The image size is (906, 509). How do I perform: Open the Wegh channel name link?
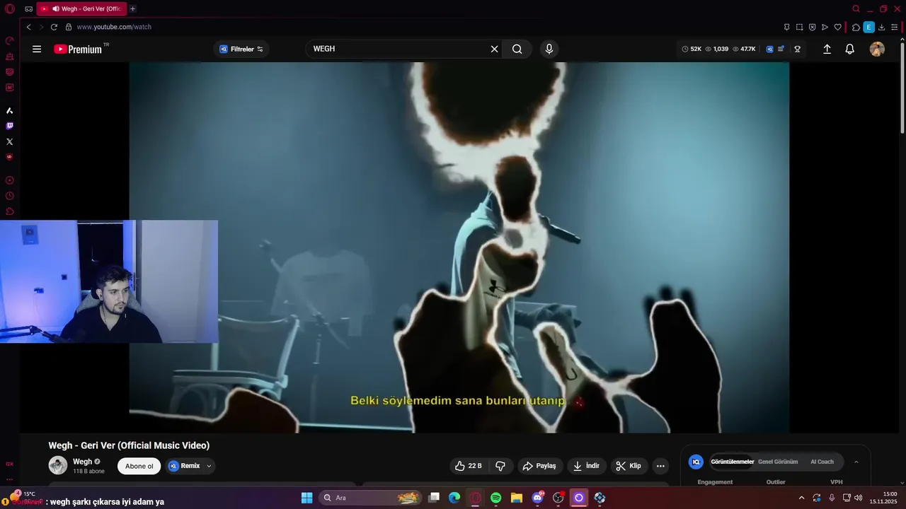point(82,462)
